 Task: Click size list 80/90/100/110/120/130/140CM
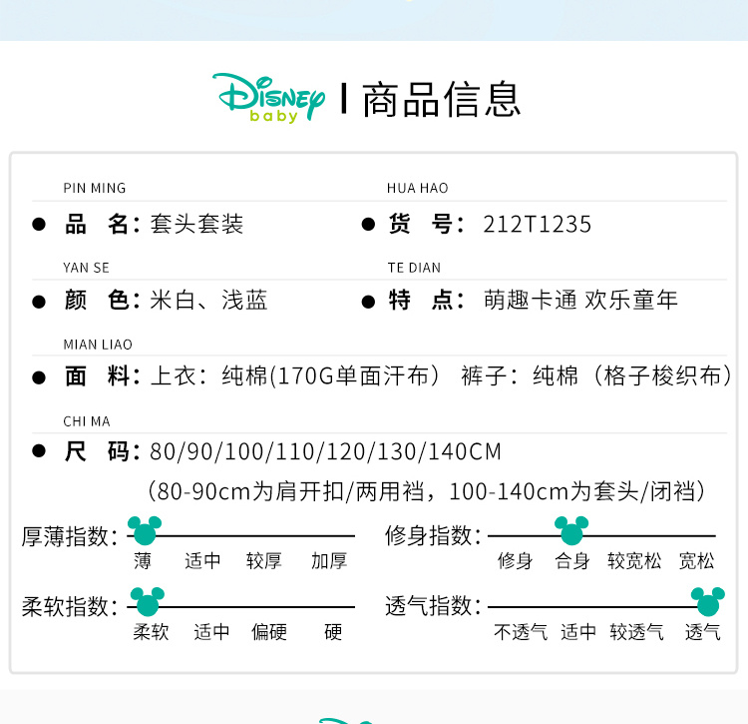pos(325,451)
